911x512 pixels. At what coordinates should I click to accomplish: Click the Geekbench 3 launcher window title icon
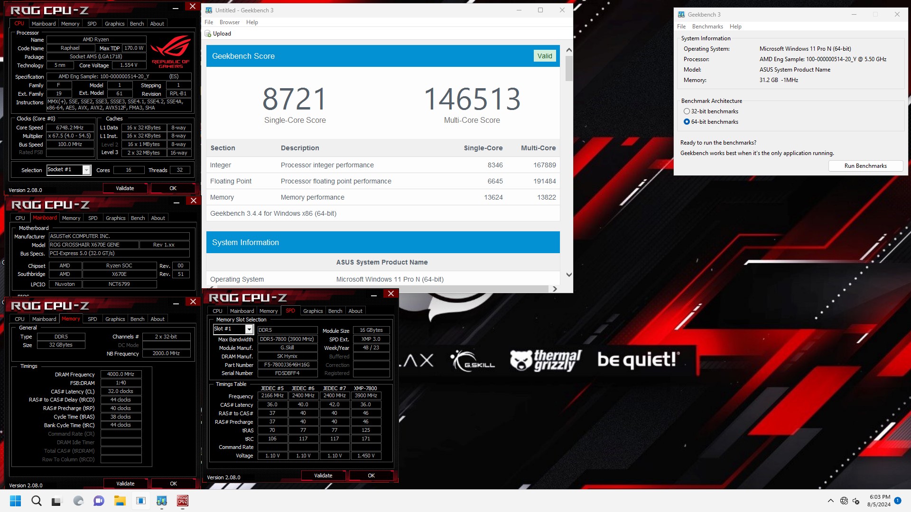[681, 15]
